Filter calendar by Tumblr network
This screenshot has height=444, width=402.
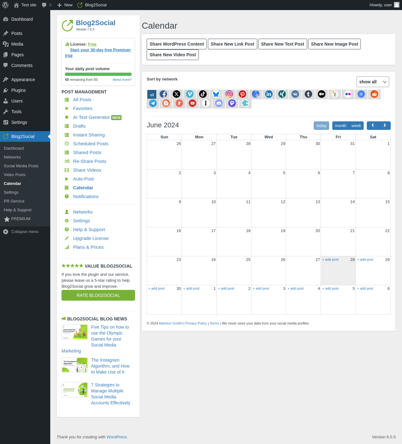(x=308, y=94)
